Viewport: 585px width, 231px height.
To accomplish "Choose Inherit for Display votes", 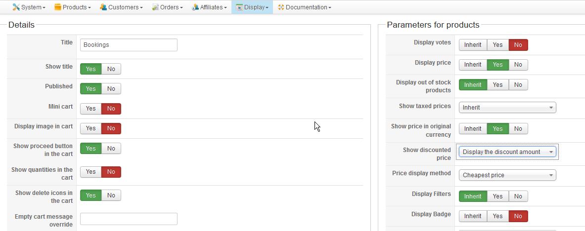I will [473, 45].
